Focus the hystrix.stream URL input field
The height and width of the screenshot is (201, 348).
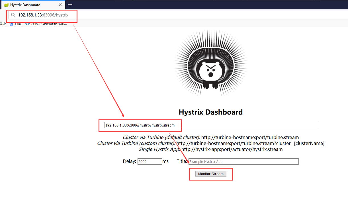coord(211,125)
